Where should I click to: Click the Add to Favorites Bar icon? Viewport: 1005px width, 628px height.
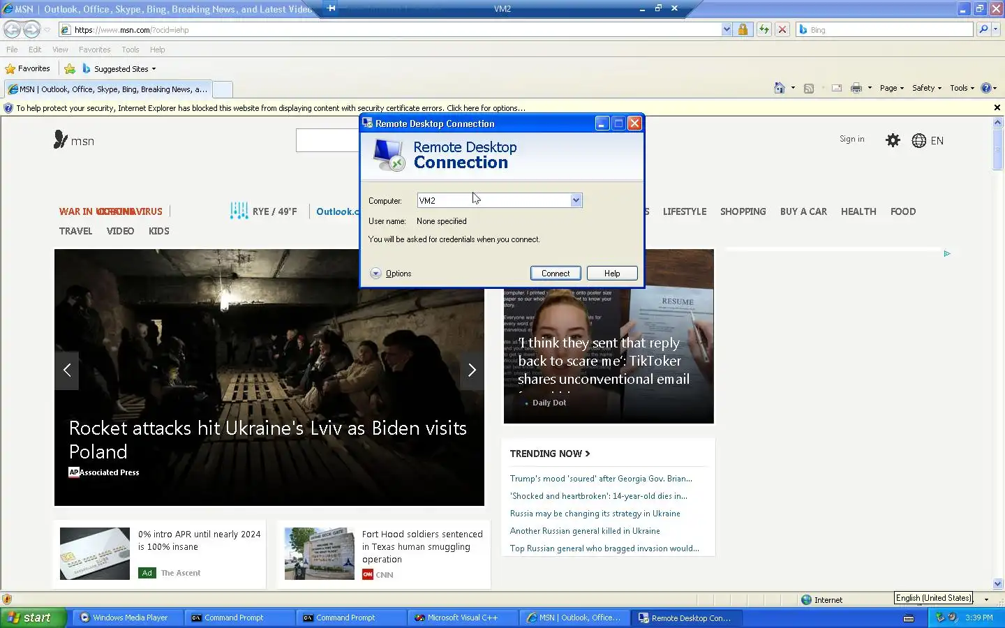pos(70,68)
